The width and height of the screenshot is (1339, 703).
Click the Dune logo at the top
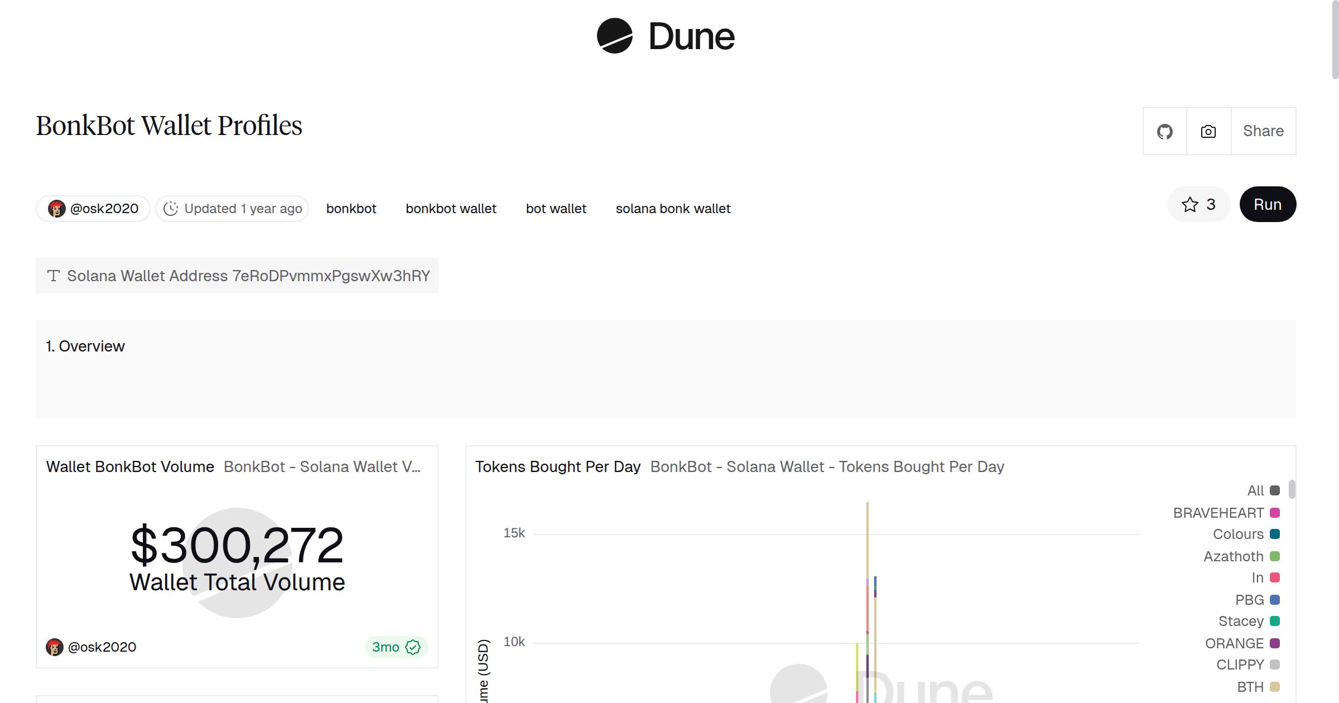tap(664, 36)
